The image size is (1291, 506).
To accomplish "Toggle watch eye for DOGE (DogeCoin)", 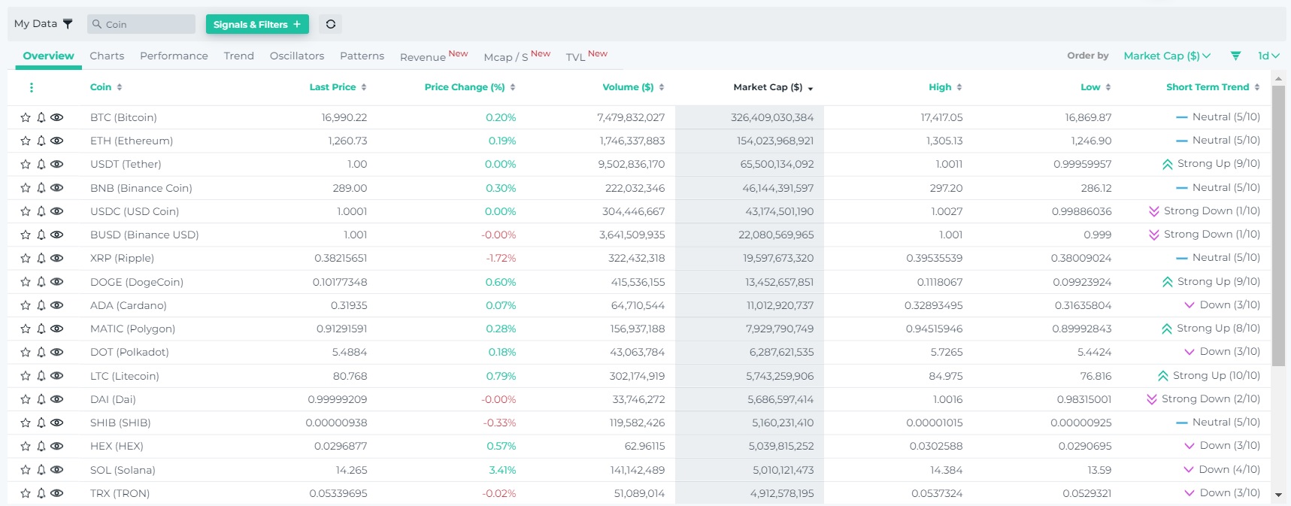I will click(56, 282).
